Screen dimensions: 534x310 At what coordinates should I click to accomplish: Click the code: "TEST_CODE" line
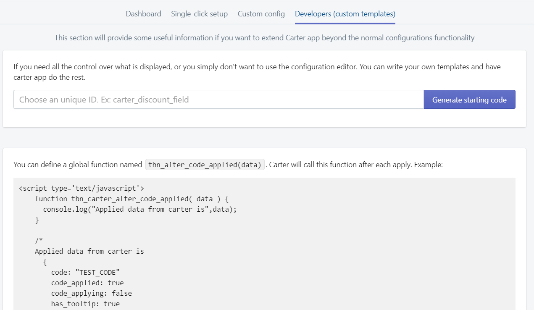click(88, 272)
